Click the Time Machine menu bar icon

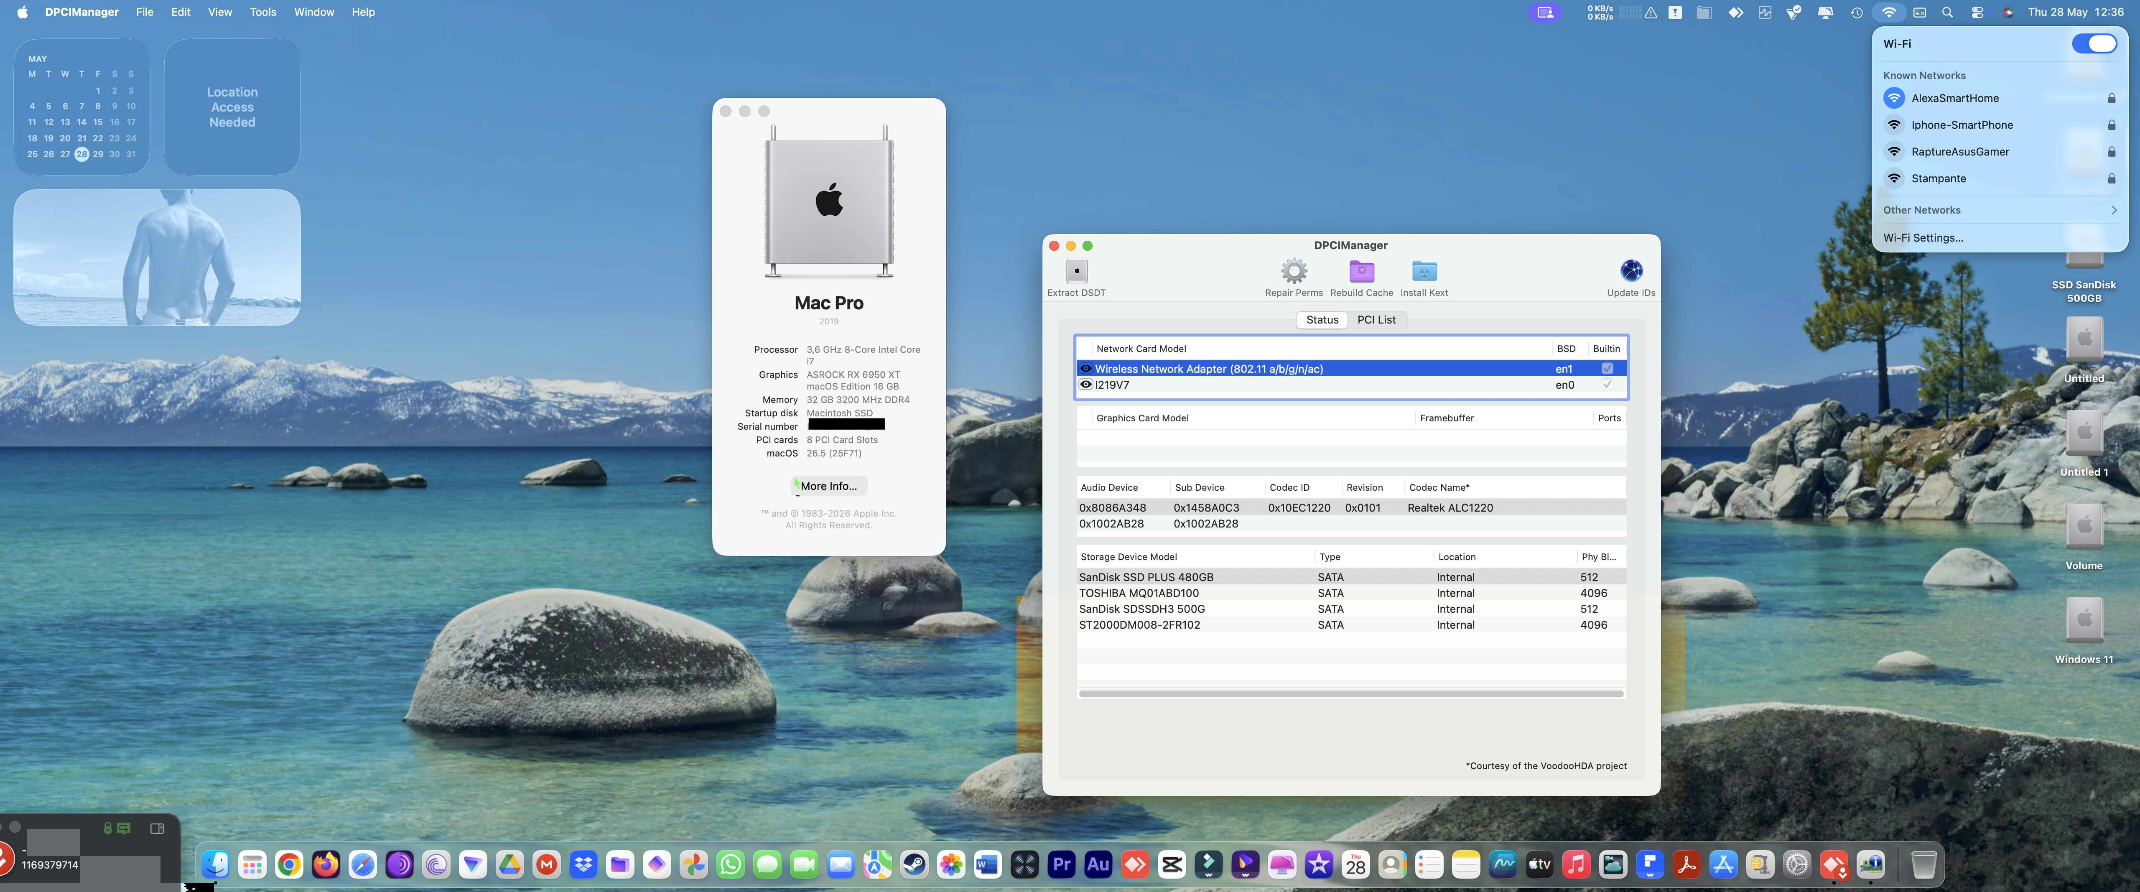(1856, 12)
